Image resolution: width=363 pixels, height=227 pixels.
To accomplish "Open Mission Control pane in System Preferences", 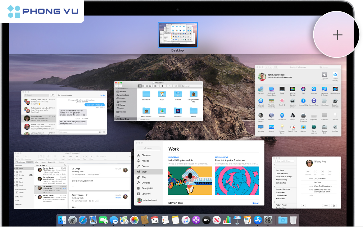I will (293, 91).
